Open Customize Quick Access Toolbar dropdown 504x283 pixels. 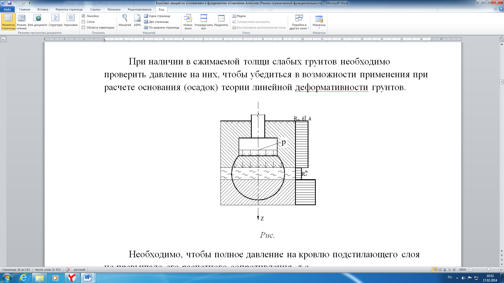[x=29, y=3]
